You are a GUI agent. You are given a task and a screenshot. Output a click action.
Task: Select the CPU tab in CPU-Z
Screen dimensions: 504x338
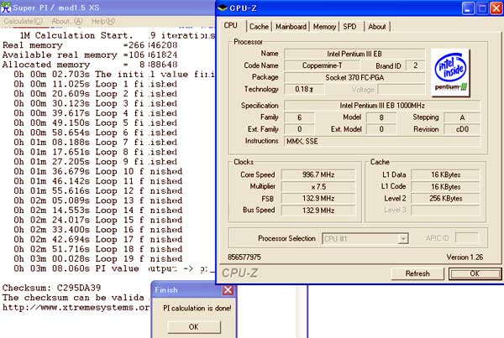[x=231, y=26]
